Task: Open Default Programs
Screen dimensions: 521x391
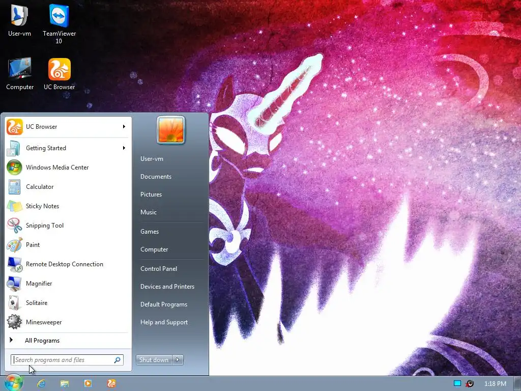Action: (164, 304)
